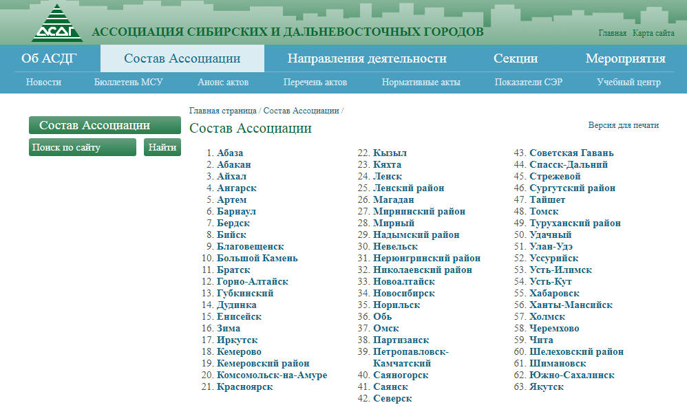Open the Абакан city link
This screenshot has width=687, height=416.
pos(234,165)
